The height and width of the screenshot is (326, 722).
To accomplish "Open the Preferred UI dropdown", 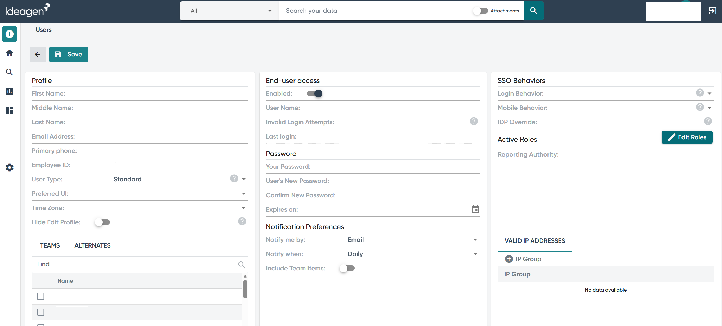I will coord(244,193).
